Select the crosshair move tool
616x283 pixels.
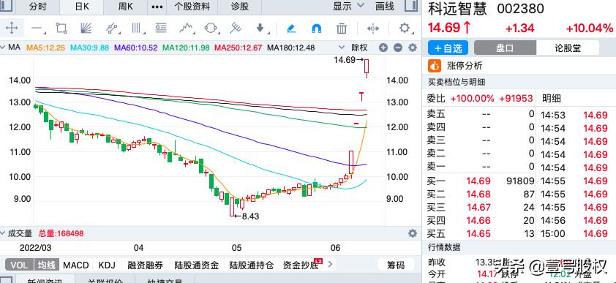point(12,29)
